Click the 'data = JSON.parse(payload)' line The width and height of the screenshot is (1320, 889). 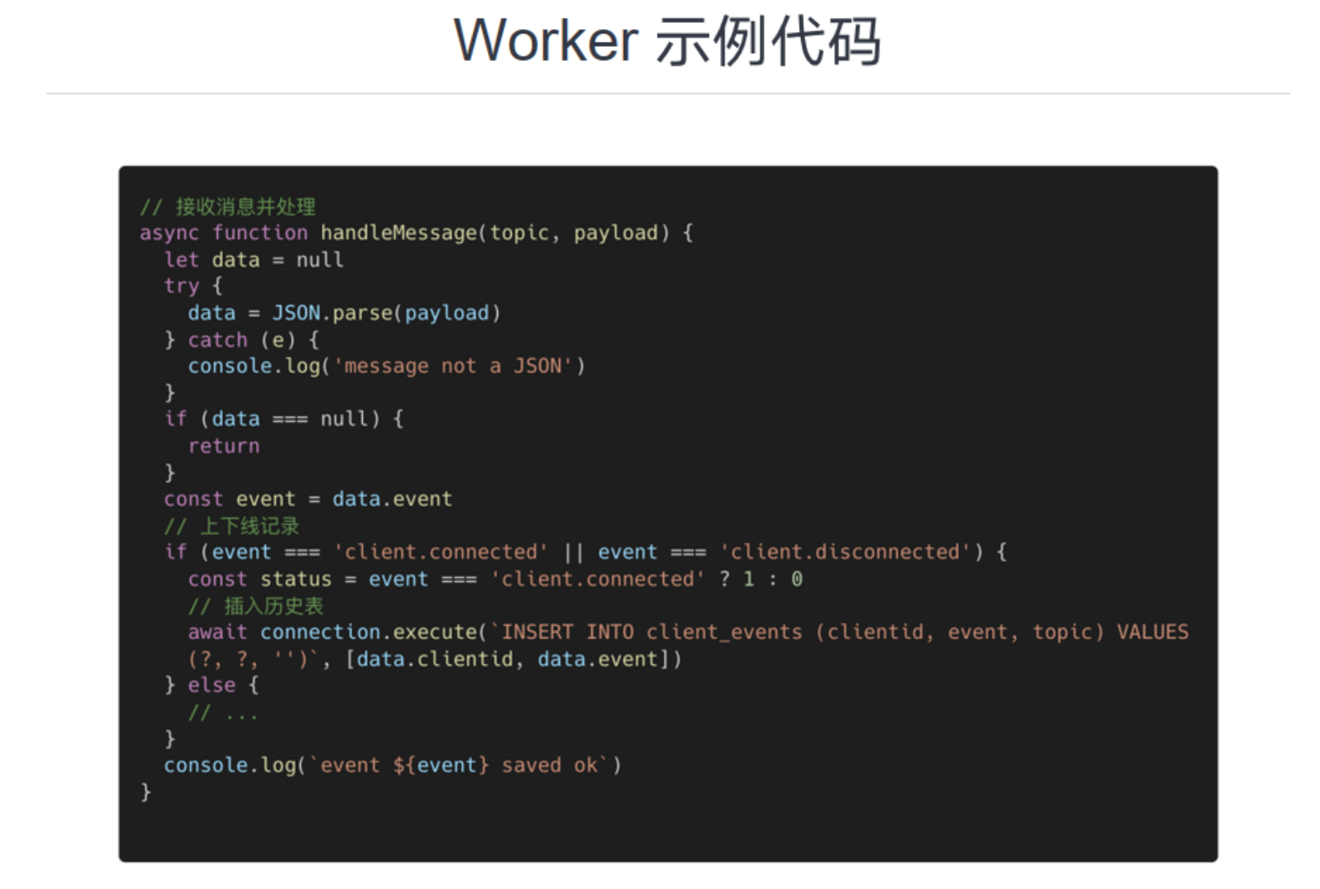click(344, 313)
